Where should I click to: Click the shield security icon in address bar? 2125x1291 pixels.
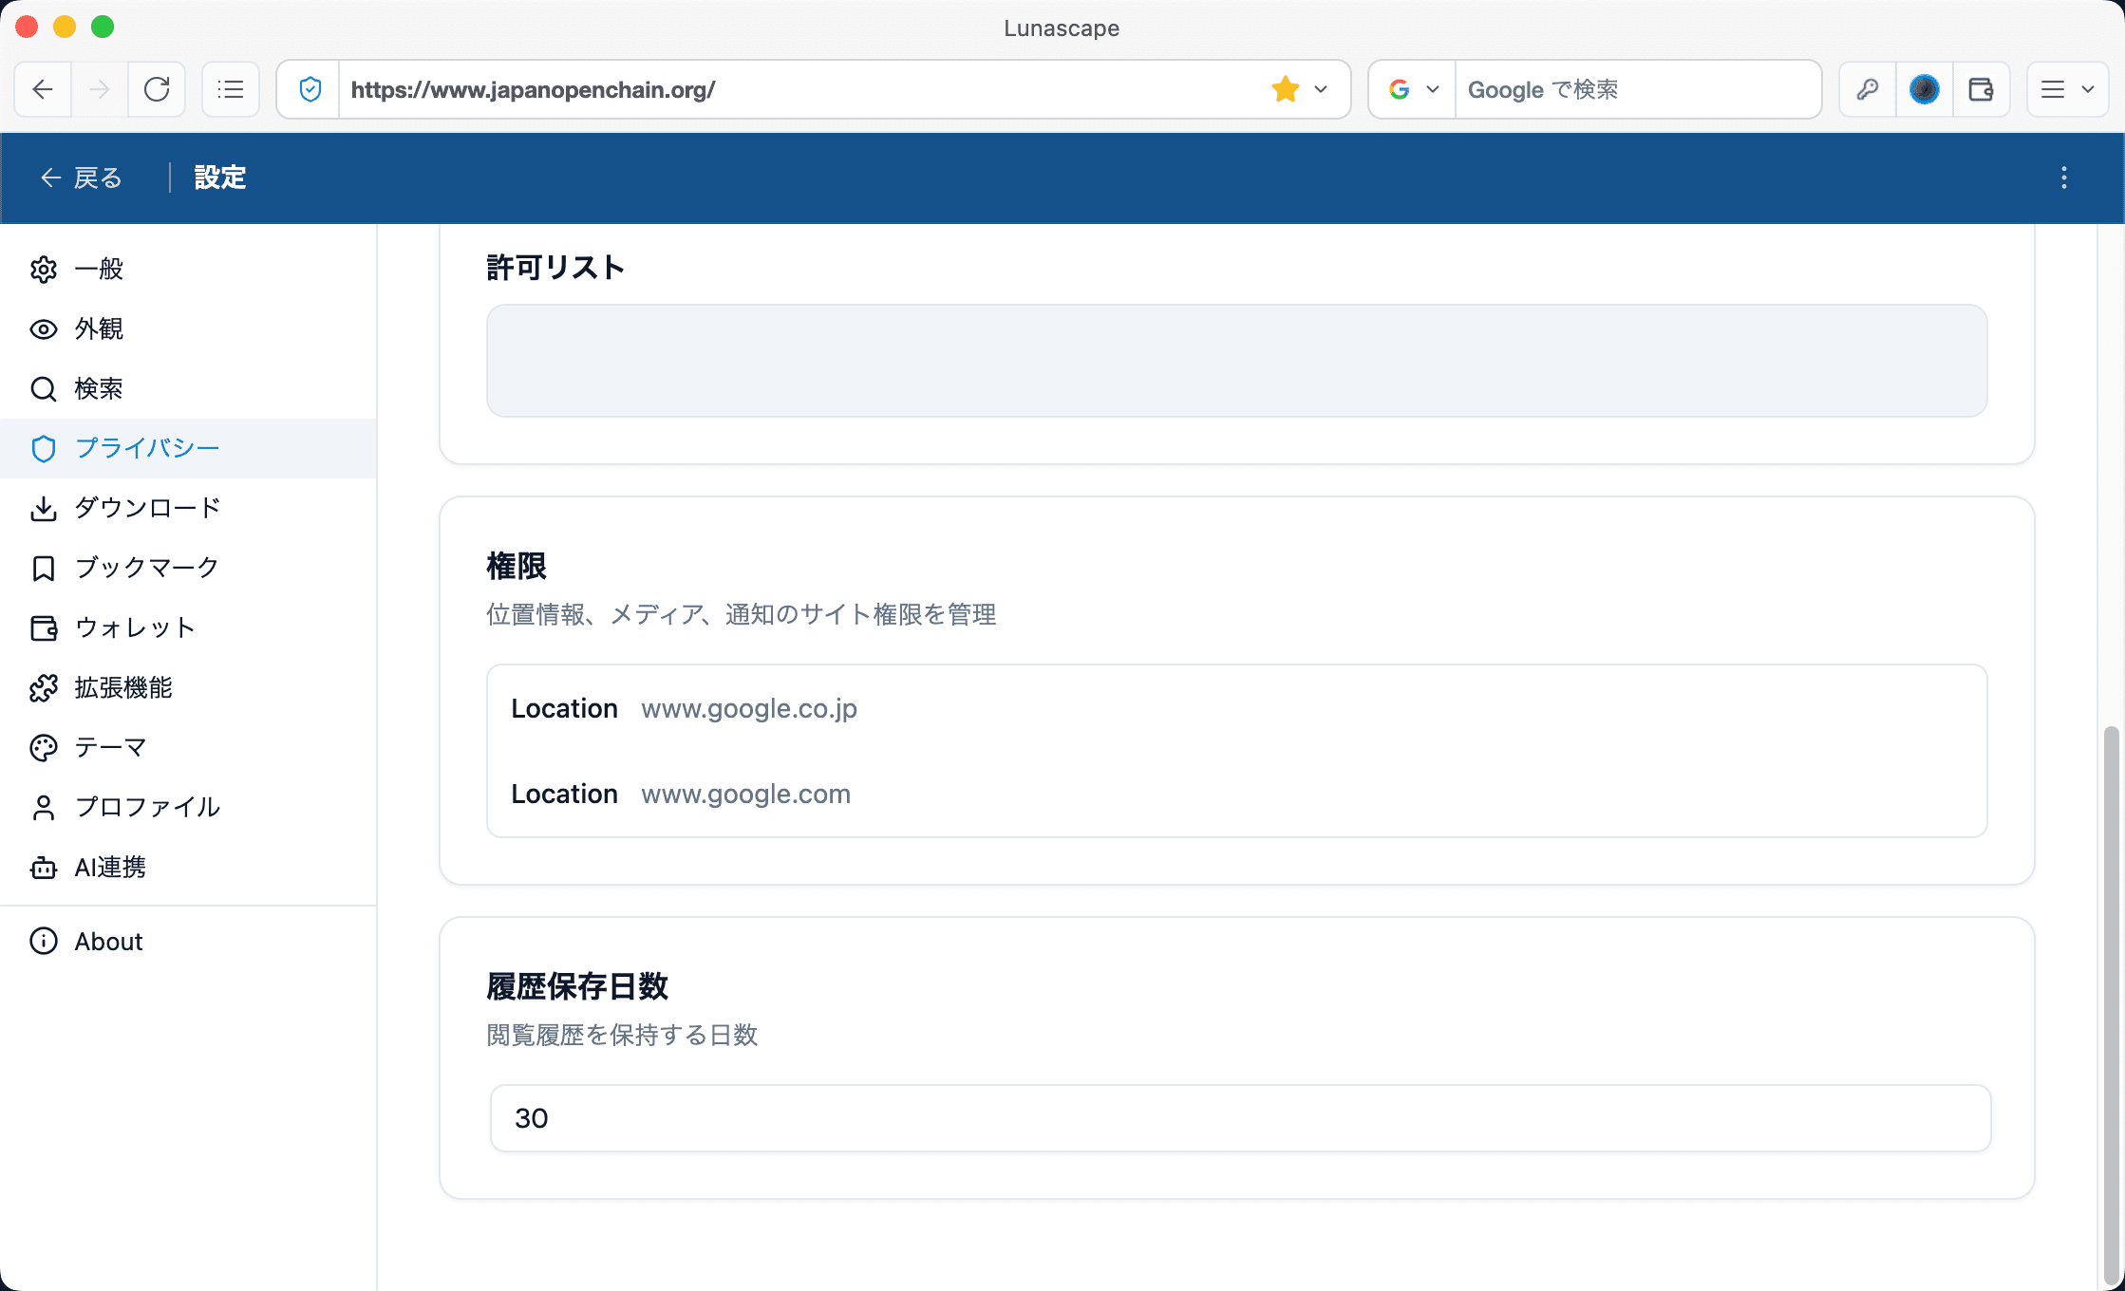pyautogui.click(x=310, y=89)
